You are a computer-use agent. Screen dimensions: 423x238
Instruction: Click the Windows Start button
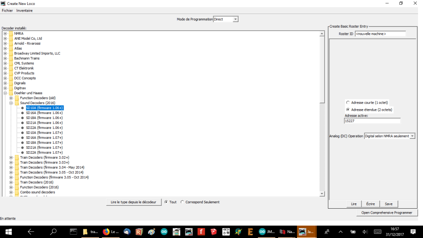pos(8,232)
